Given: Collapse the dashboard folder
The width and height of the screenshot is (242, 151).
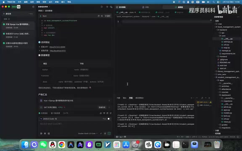Looking at the screenshot, I should [225, 95].
